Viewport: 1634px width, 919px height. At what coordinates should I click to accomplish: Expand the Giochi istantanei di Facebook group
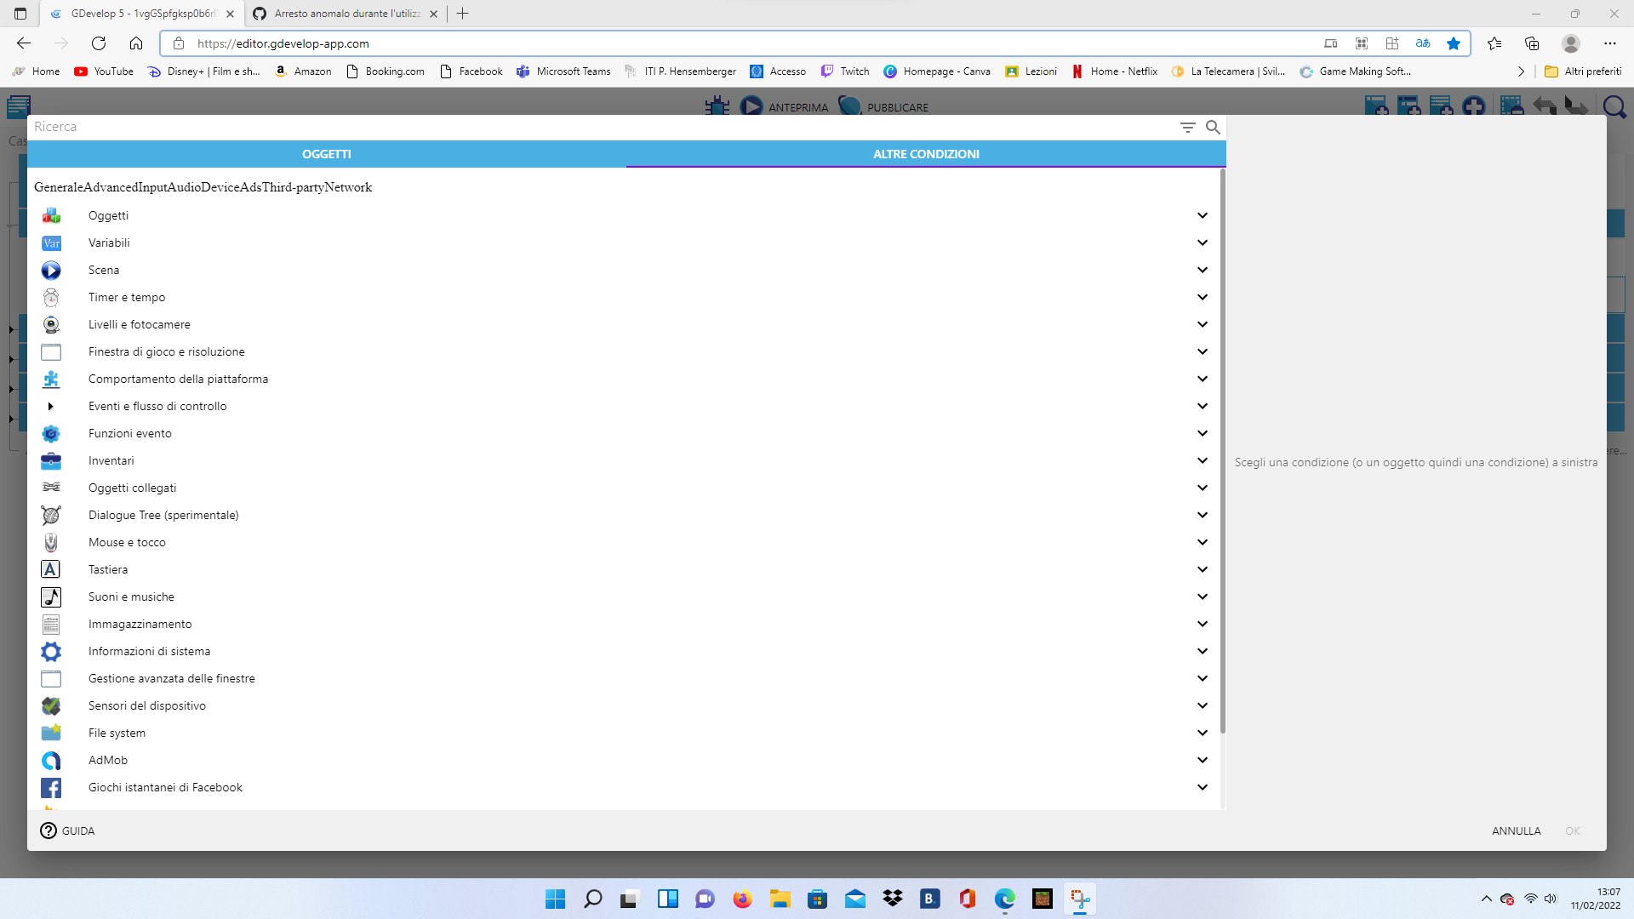click(x=1203, y=787)
